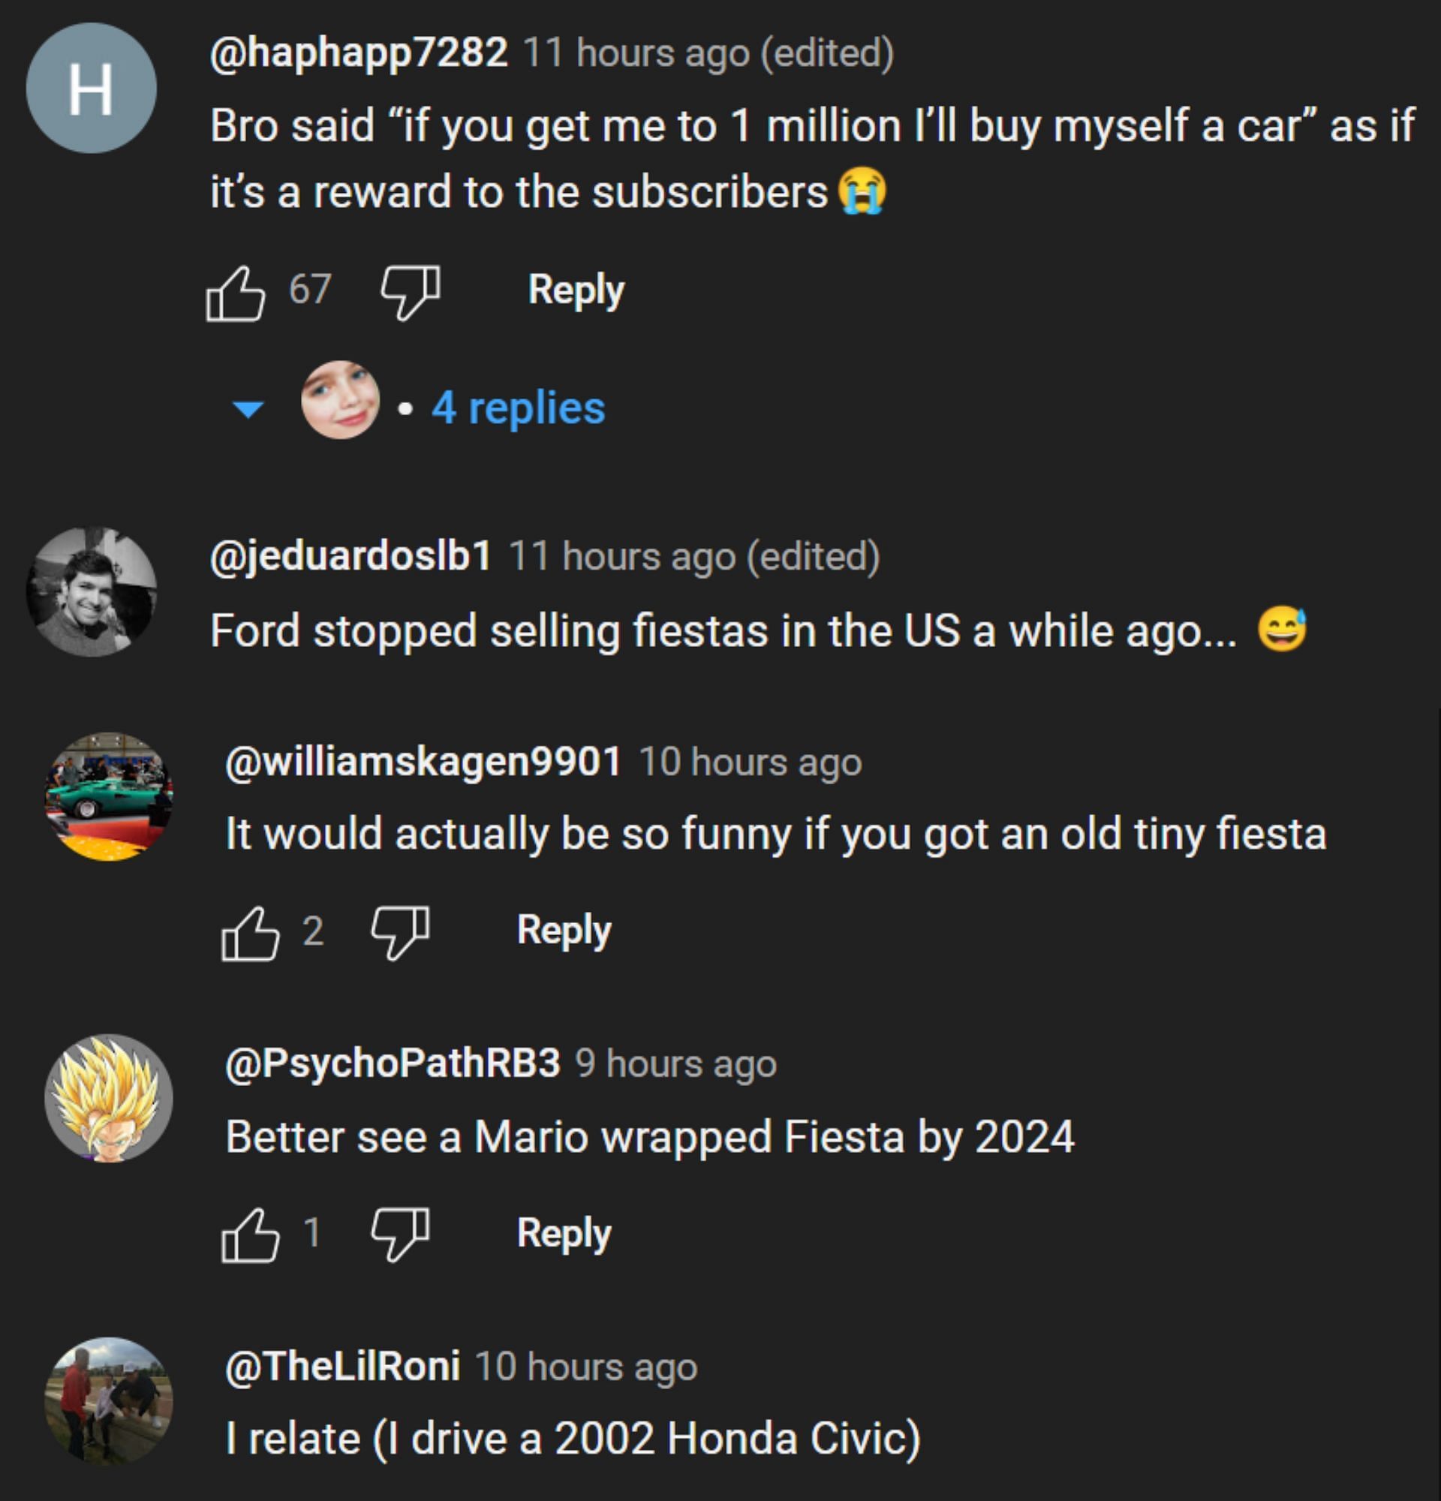Dislike @PsychoPathRB3's Mario Fiesta comment
Viewport: 1441px width, 1501px height.
coord(400,1234)
